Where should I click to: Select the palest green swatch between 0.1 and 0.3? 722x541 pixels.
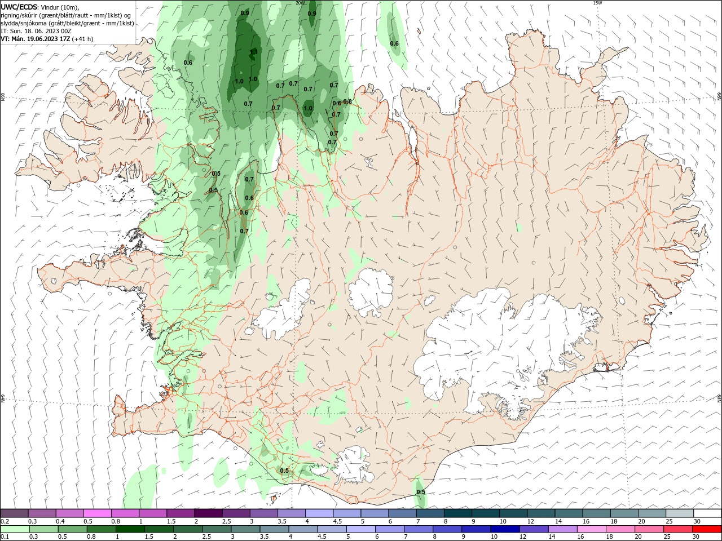15,529
